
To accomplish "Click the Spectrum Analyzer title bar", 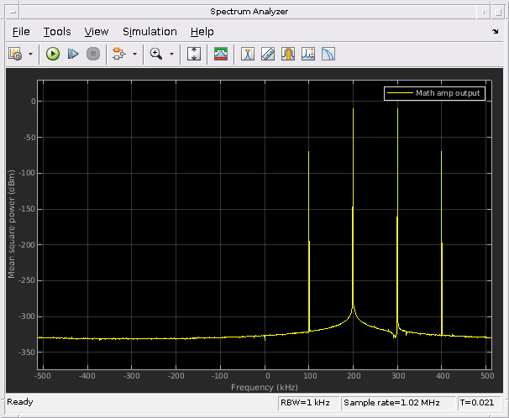I will (249, 12).
